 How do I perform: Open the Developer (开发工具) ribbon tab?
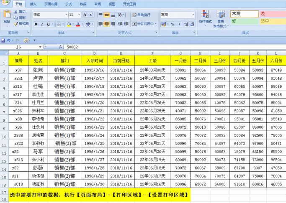point(129,4)
